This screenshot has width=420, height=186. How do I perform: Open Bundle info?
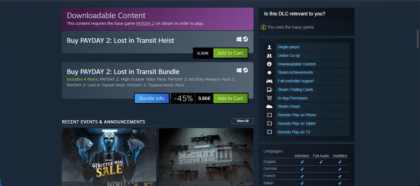(x=152, y=99)
